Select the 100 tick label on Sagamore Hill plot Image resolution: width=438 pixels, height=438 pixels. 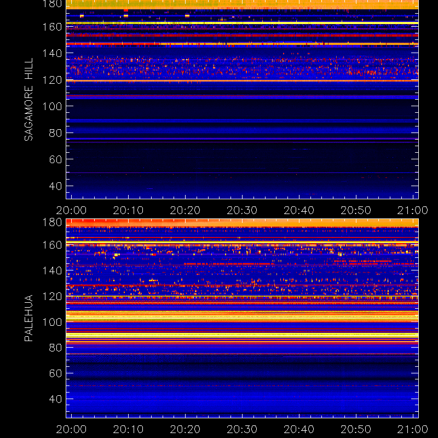tap(52, 106)
